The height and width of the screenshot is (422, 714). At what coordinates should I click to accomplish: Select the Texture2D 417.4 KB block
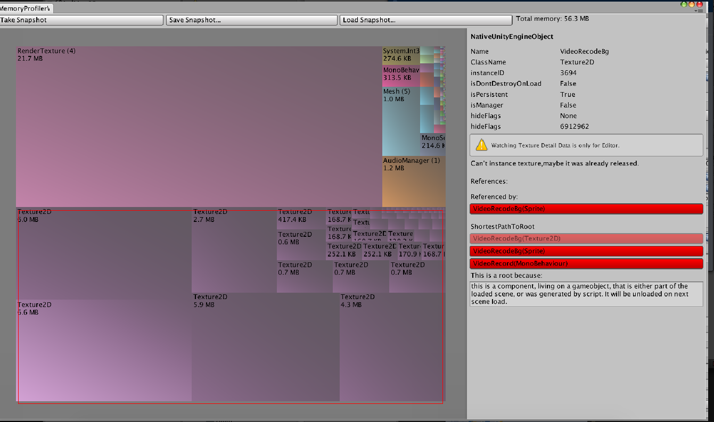[x=301, y=218]
